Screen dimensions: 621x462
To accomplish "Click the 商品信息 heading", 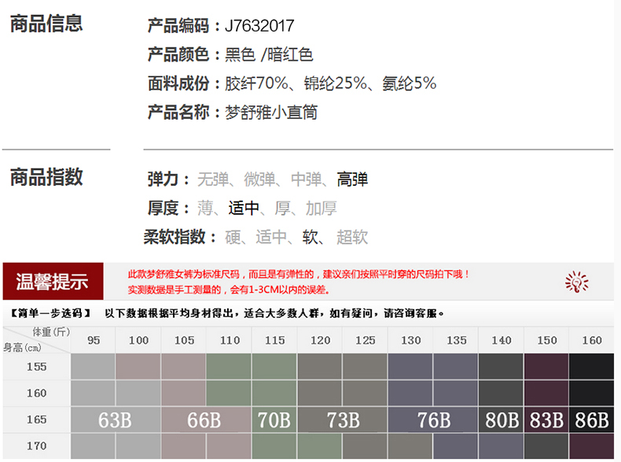I will pos(46,24).
